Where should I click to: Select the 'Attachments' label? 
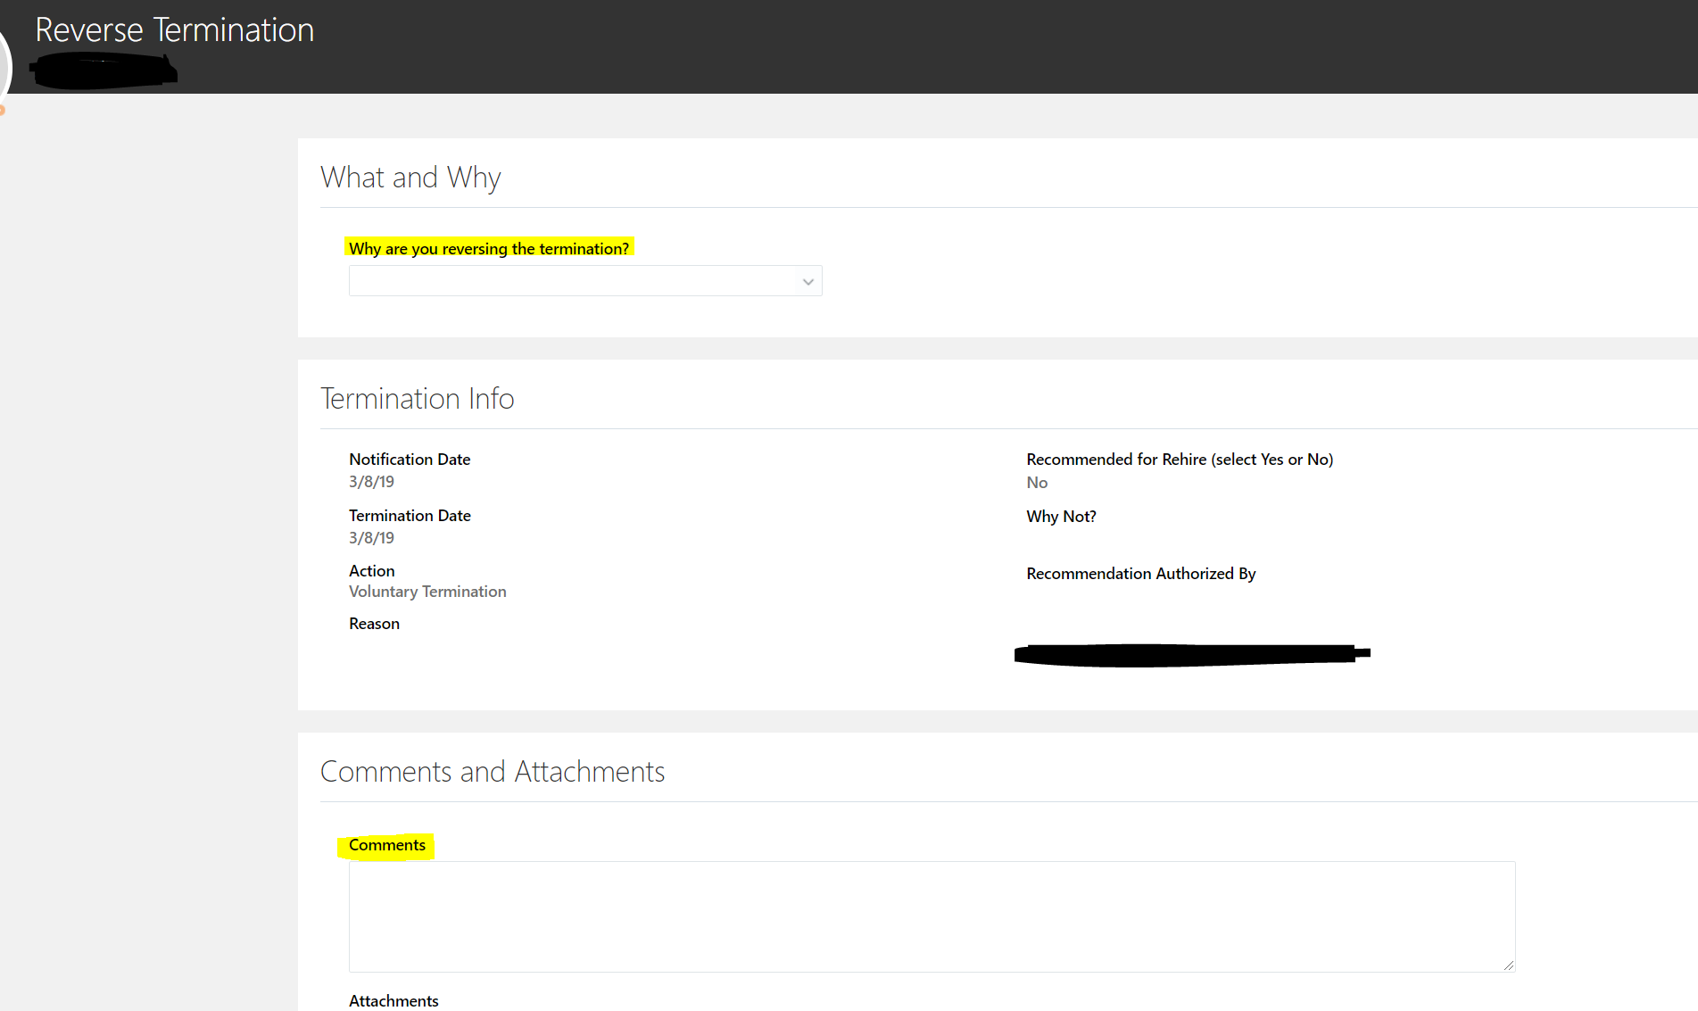393,1000
